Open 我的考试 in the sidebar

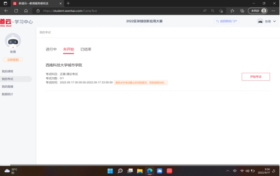click(16, 79)
